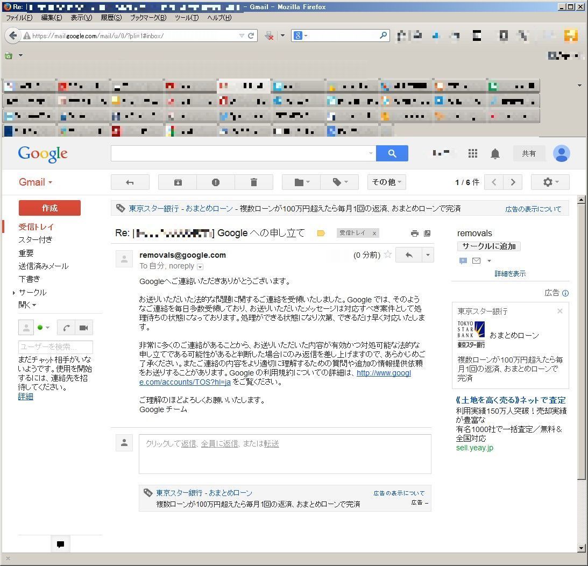588x566 pixels.
Task: Remove the 受信トレイ label with x
Action: click(x=374, y=234)
